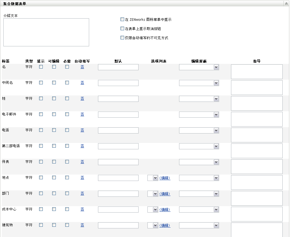This screenshot has height=237, width=291.
Task: Click 编辑 link in 建筑物 row
Action: (165, 225)
